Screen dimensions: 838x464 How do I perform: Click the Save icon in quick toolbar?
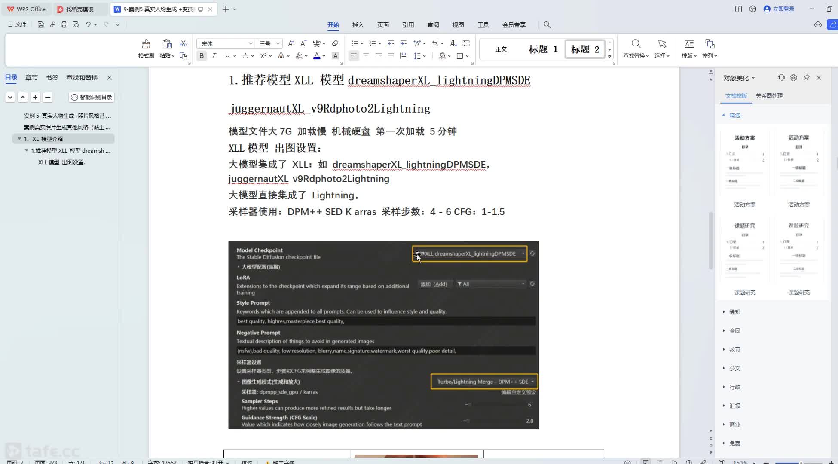tap(41, 24)
